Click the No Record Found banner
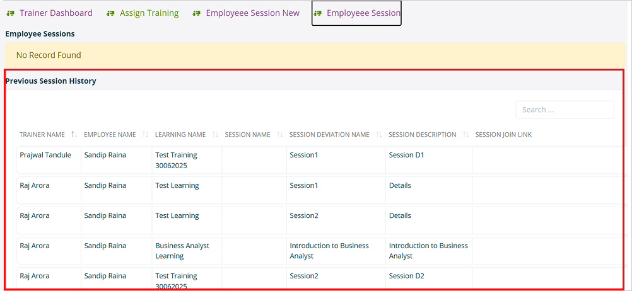The height and width of the screenshot is (291, 632). [x=315, y=55]
